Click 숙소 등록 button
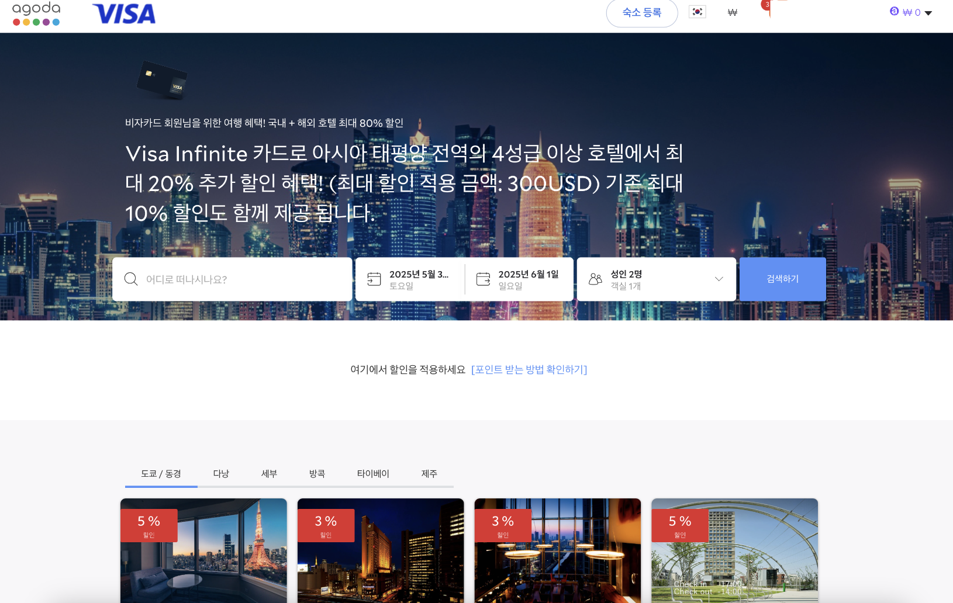953x603 pixels. 642,13
